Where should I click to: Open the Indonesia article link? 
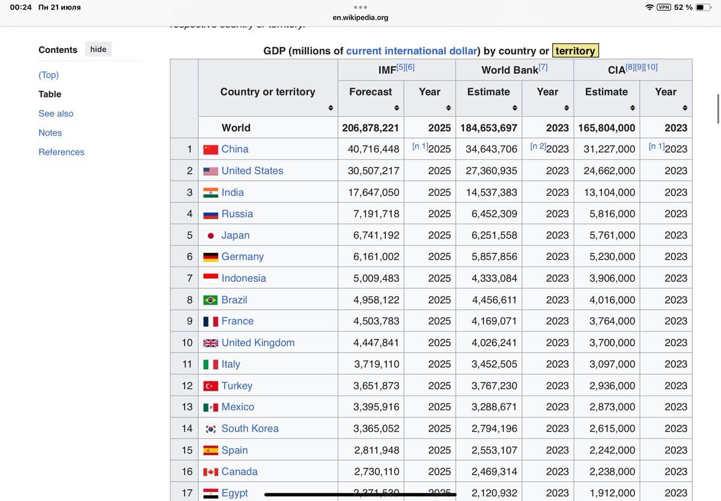[x=244, y=278]
